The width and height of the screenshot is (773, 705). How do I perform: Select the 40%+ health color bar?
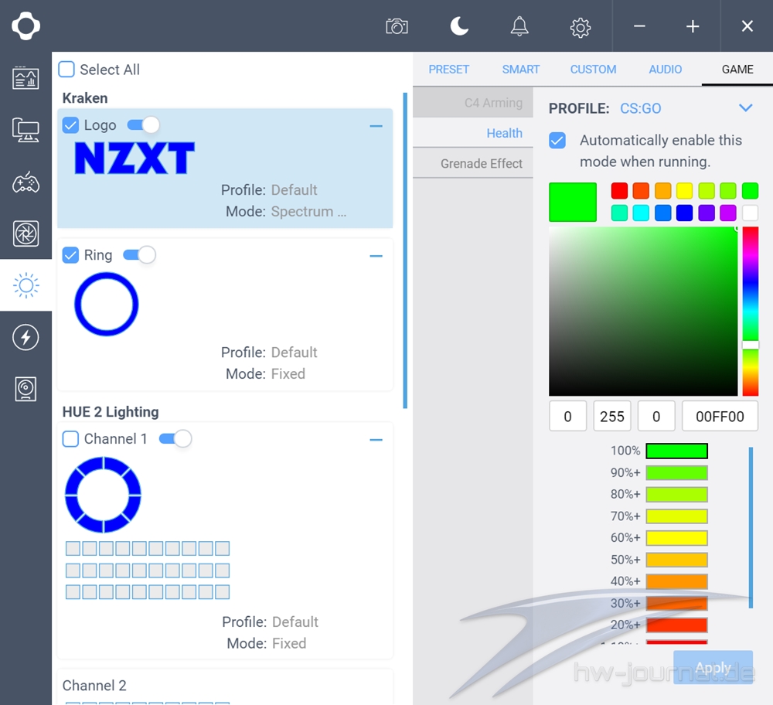tap(677, 581)
